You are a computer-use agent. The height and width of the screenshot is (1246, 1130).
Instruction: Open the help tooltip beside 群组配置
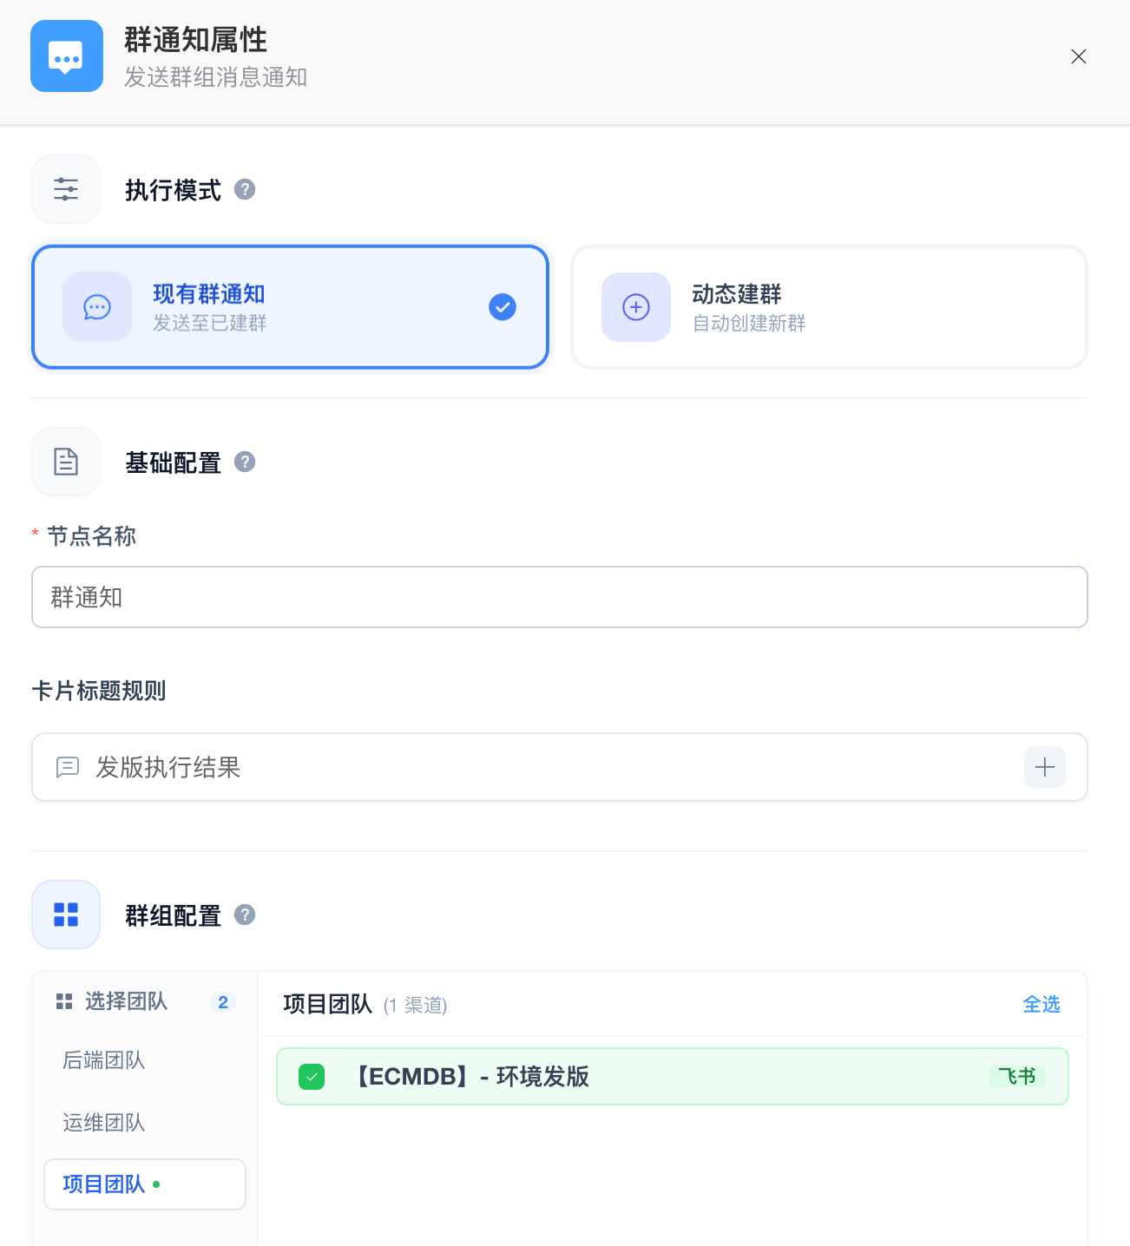click(x=245, y=915)
